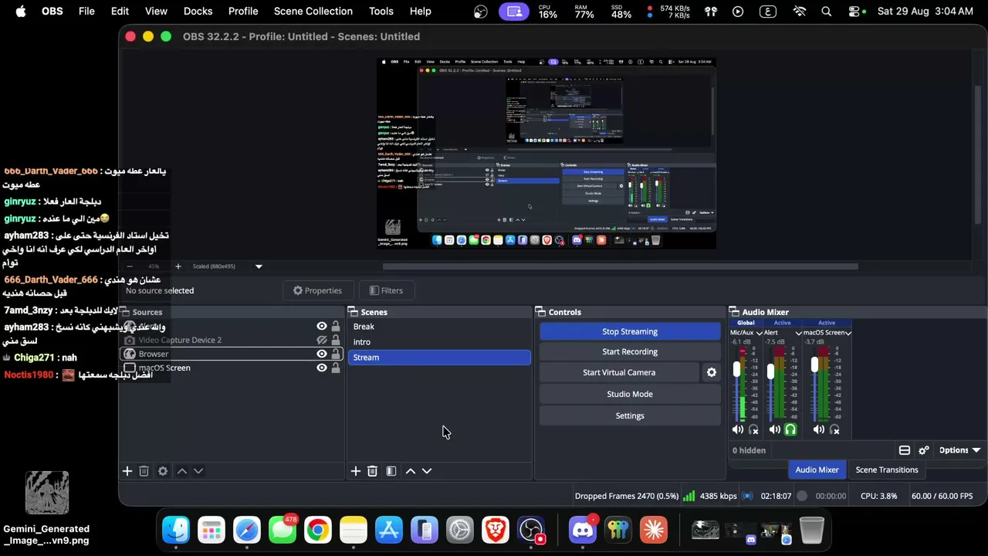This screenshot has width=988, height=556.
Task: Open source Filters button
Action: pos(386,290)
